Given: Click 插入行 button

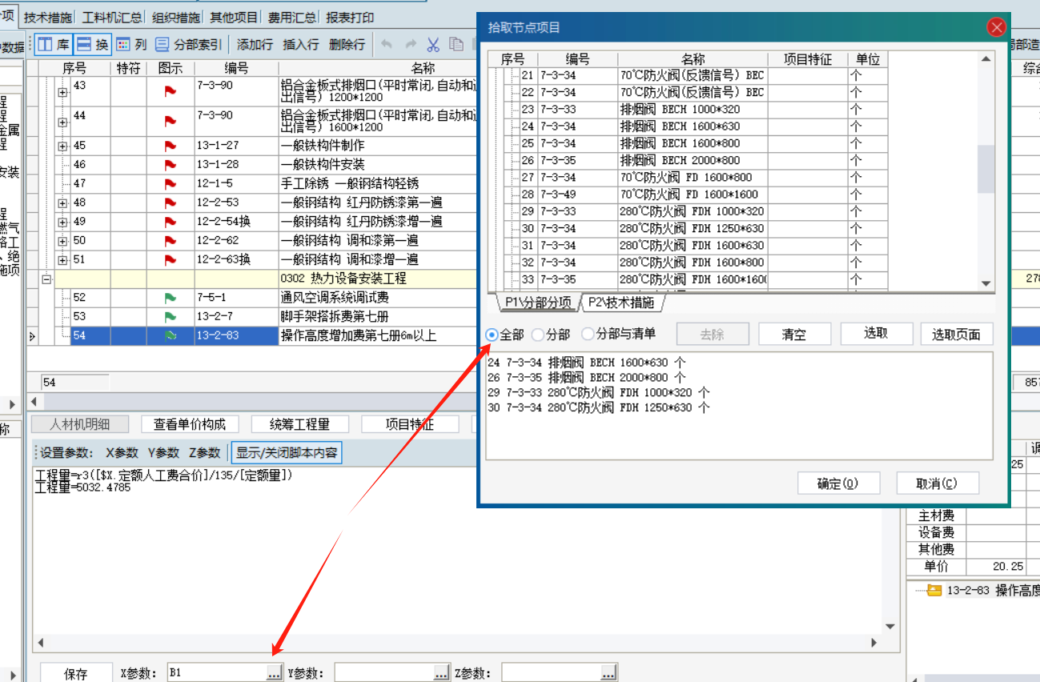Looking at the screenshot, I should [x=301, y=45].
